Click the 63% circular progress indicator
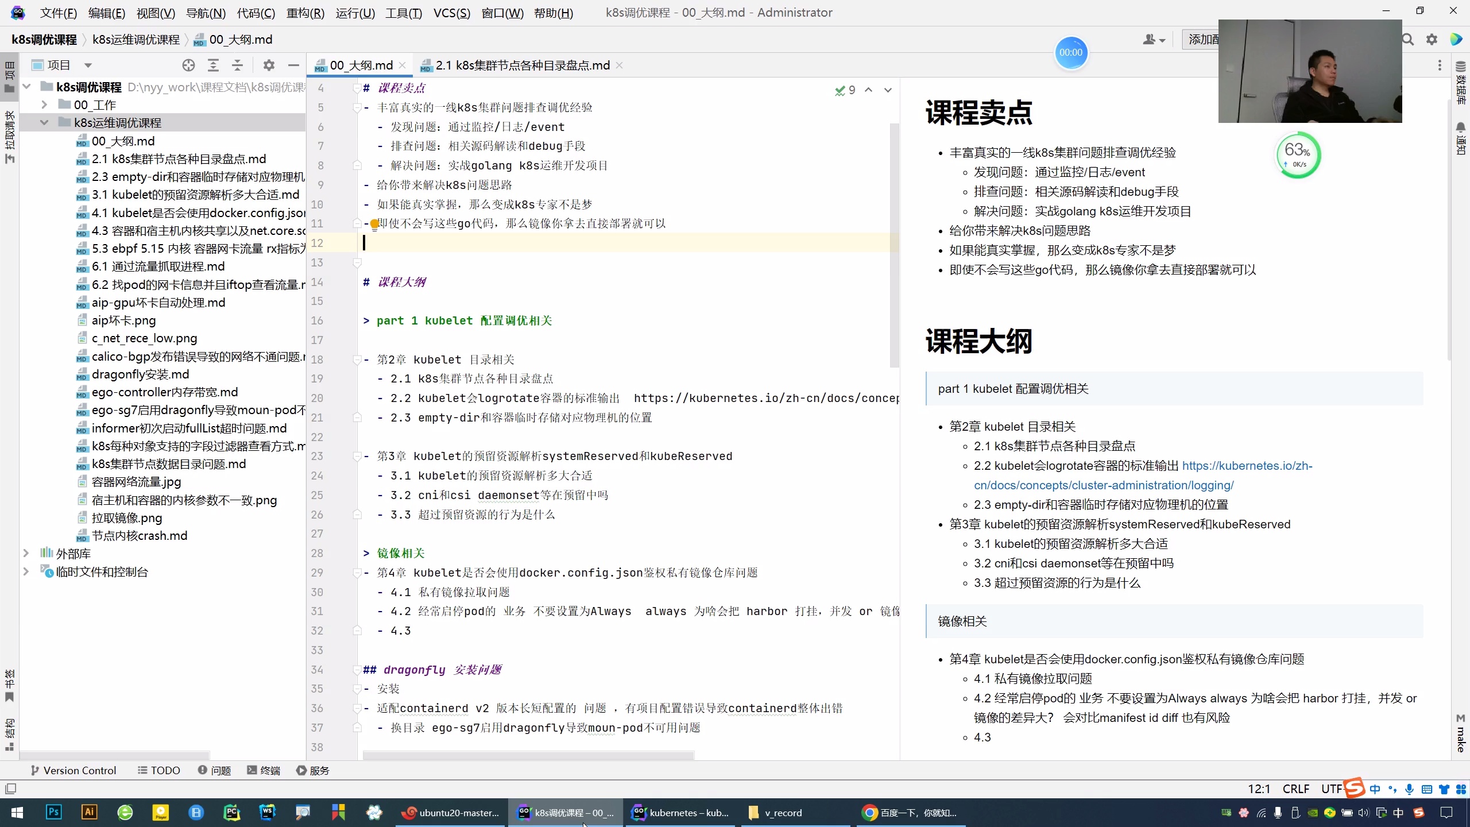1470x827 pixels. (x=1297, y=154)
